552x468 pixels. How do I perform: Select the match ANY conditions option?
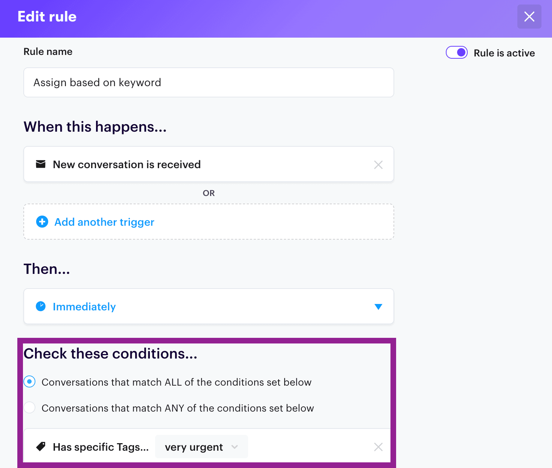(x=29, y=407)
